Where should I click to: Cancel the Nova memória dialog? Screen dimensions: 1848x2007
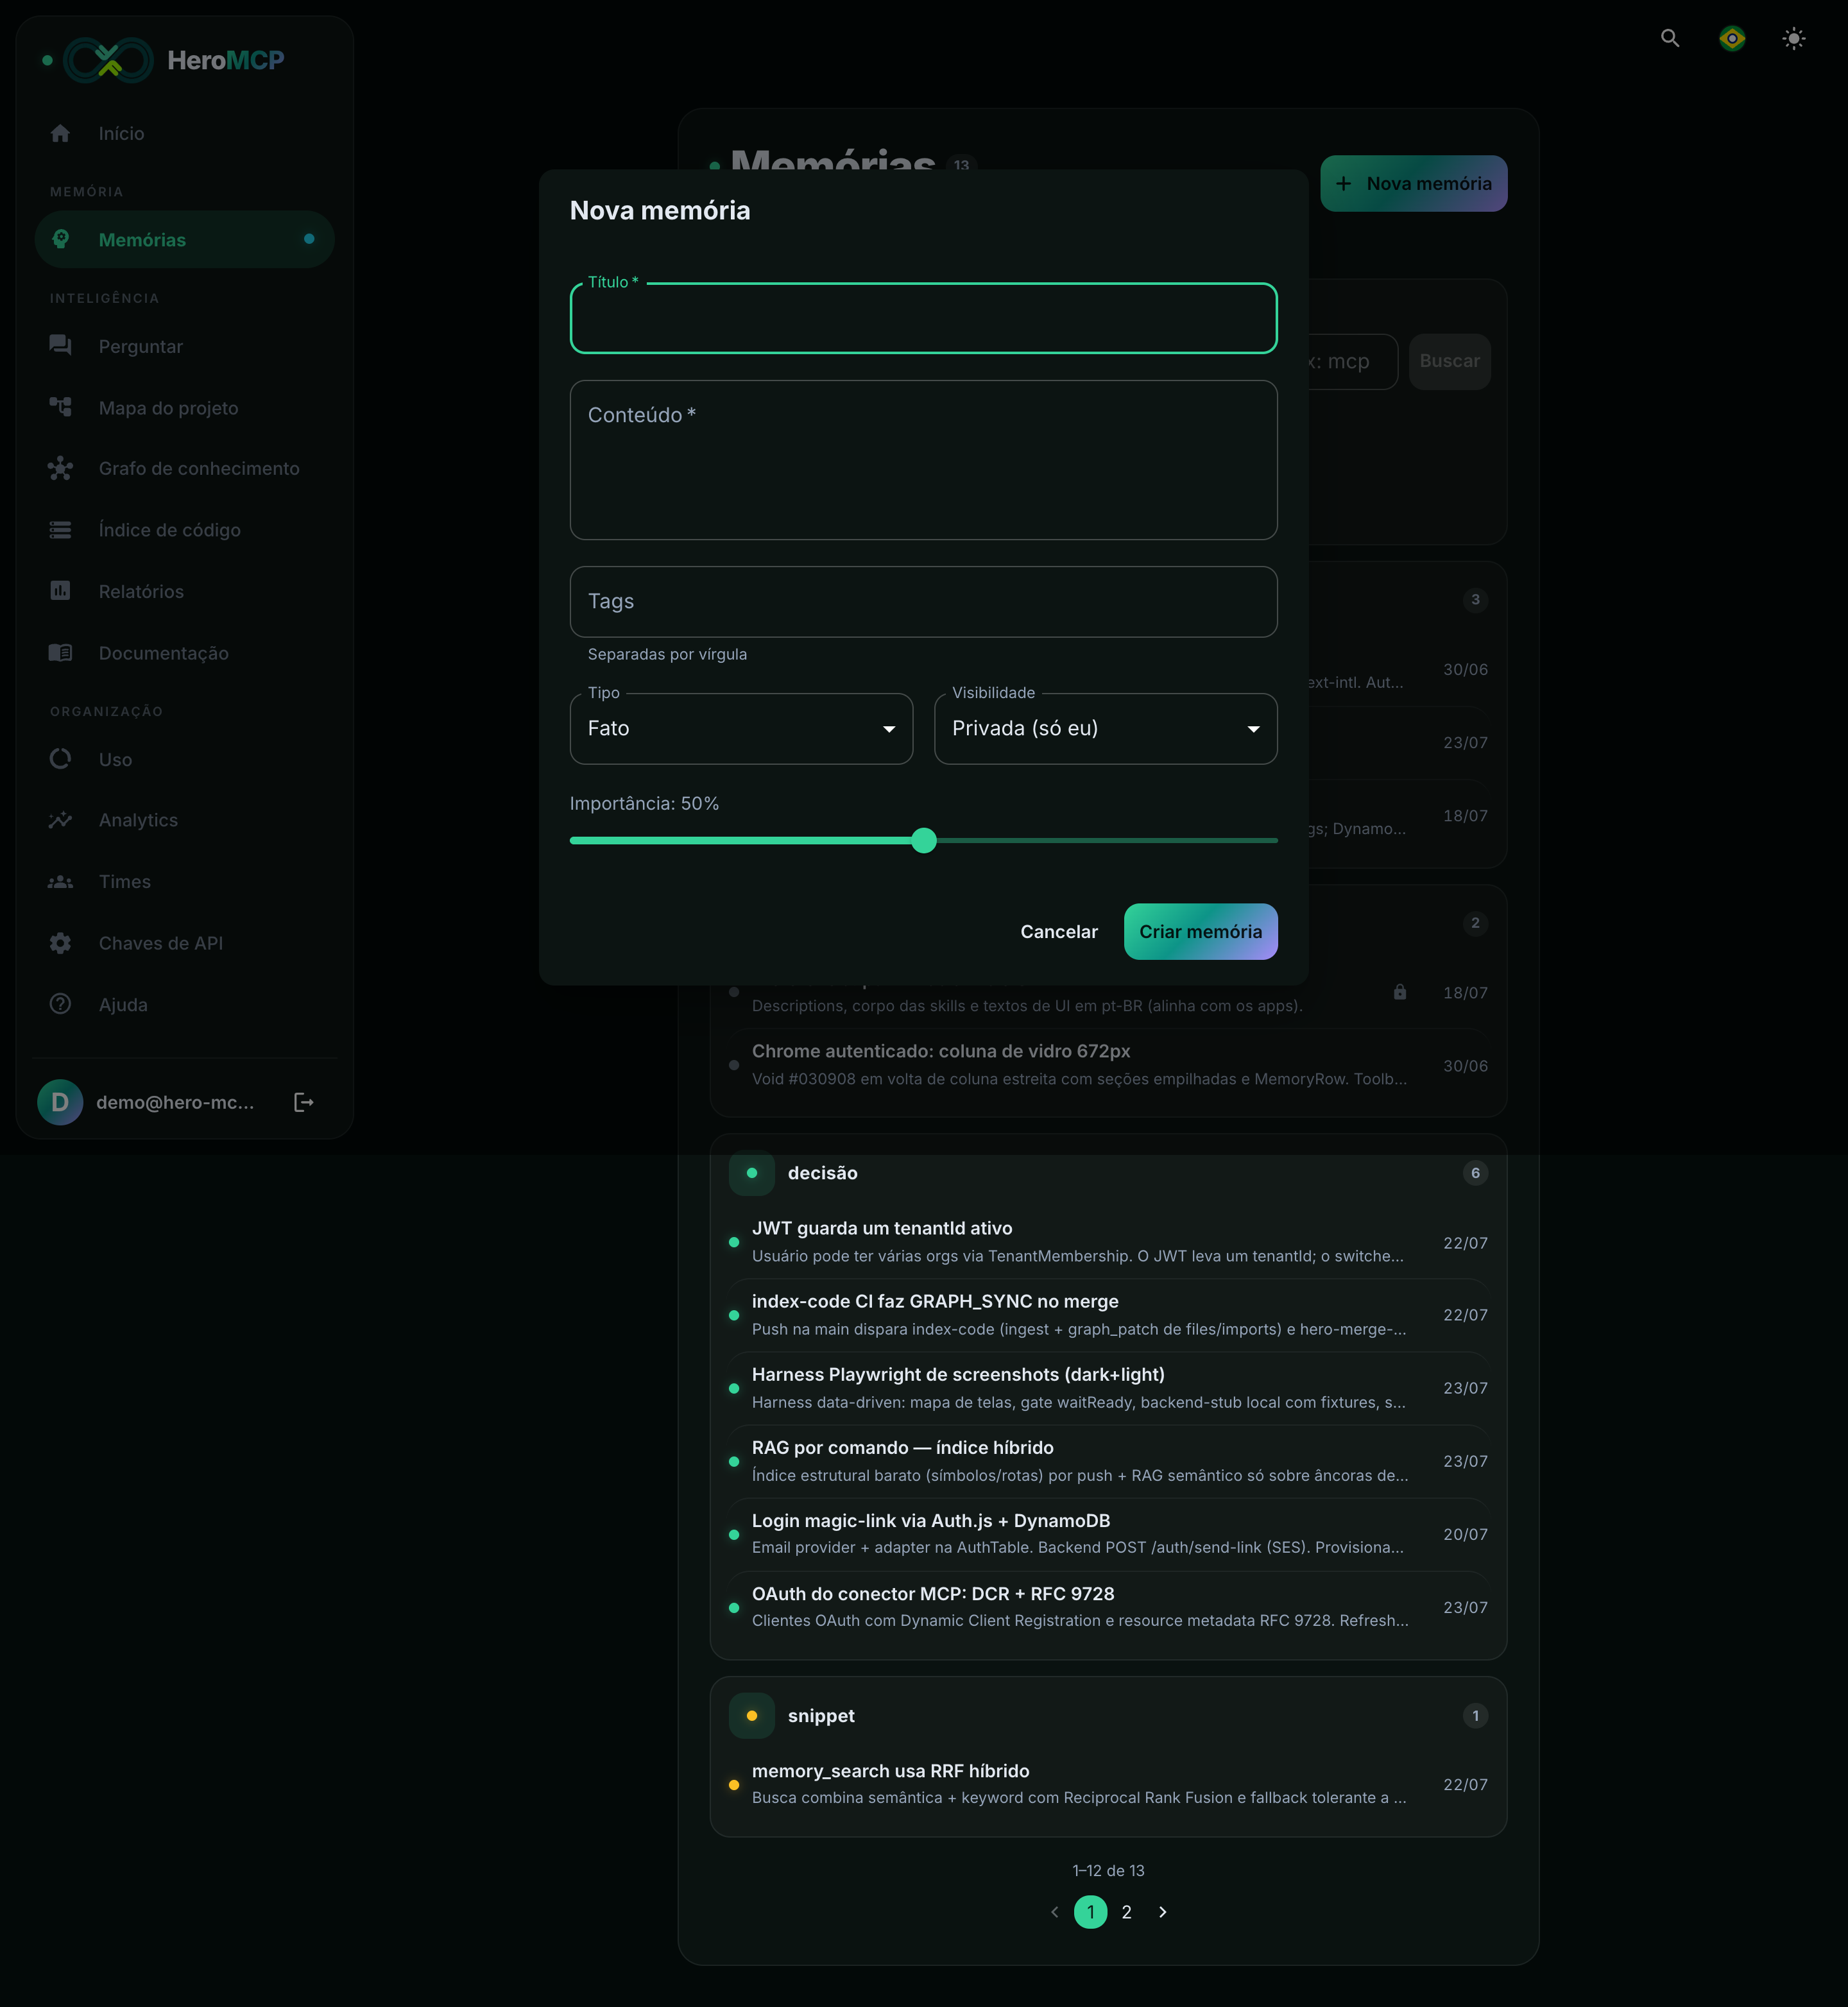click(x=1059, y=932)
